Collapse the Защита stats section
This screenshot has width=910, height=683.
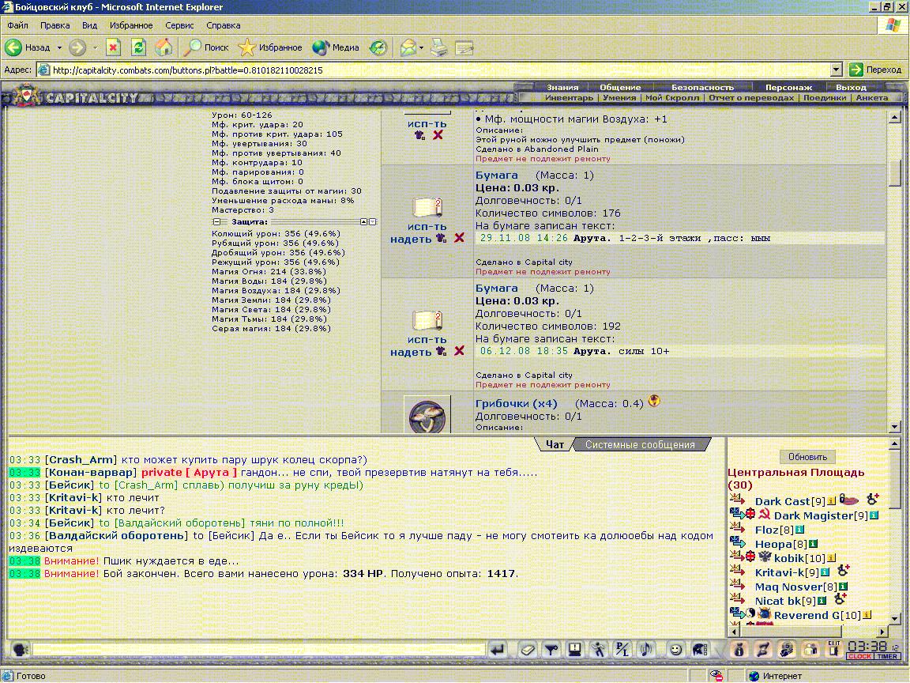216,222
